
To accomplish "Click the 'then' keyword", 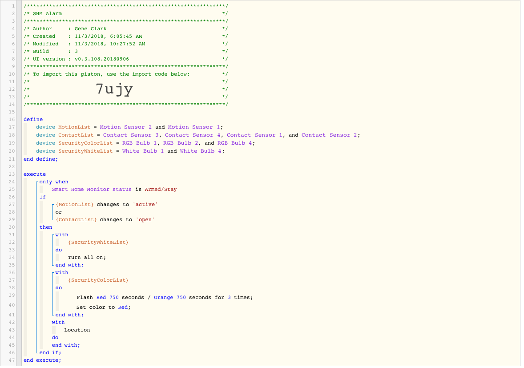I will tap(46, 228).
